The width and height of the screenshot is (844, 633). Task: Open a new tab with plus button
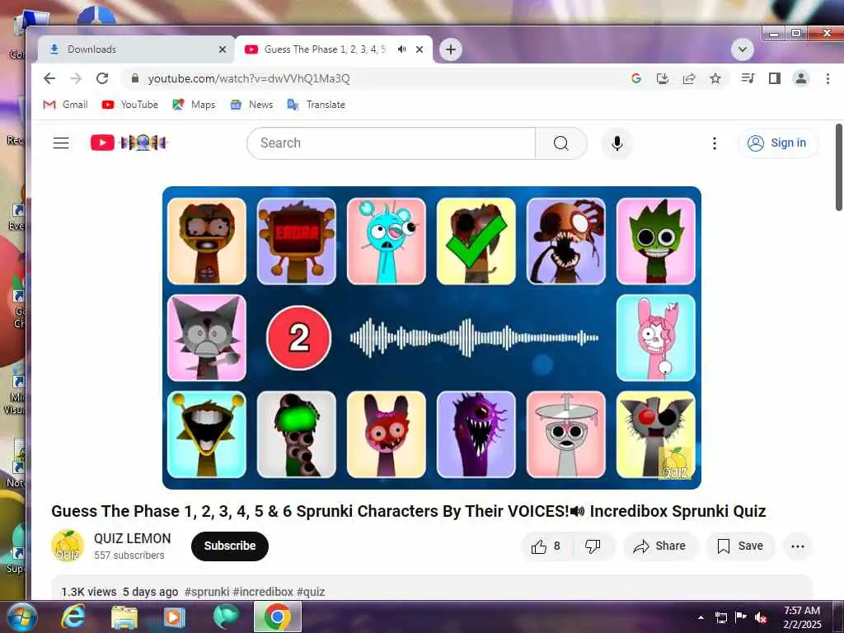coord(451,50)
